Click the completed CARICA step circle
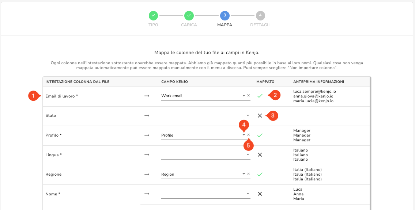The image size is (415, 210). click(189, 16)
